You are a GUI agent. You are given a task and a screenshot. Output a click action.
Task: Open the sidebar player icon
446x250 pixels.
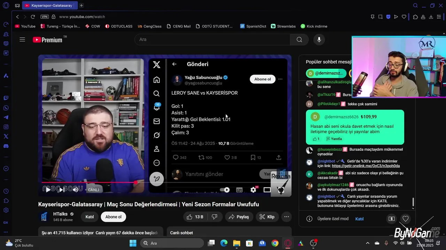[x=6, y=169]
